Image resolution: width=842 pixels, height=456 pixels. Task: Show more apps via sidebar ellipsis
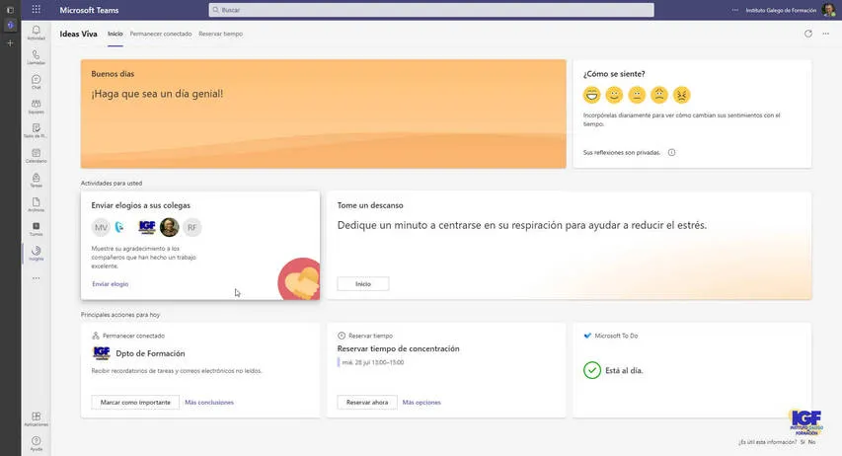tap(36, 278)
